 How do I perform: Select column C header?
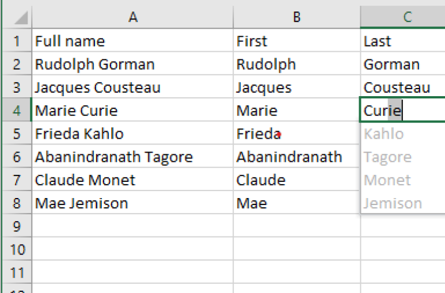[403, 17]
